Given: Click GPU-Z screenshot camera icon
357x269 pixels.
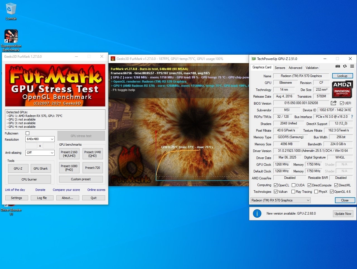Looking at the screenshot, I should point(338,66).
